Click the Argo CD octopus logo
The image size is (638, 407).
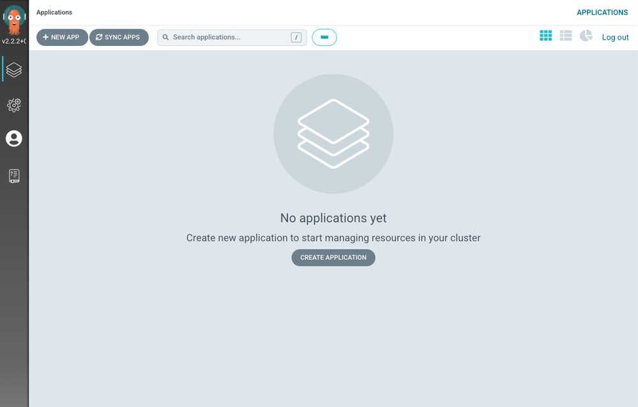tap(14, 20)
